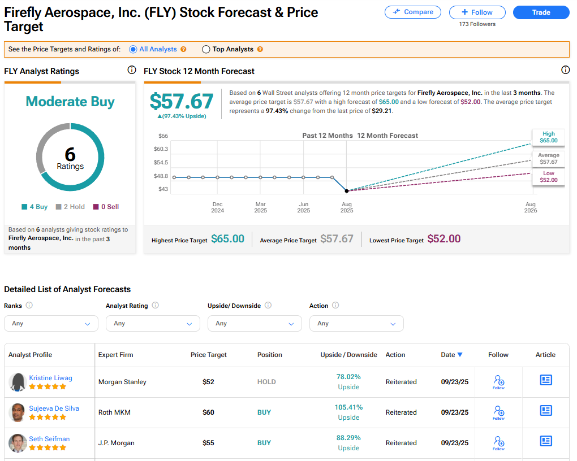Screen dimensions: 577x461
Task: Click the Aug 2025 chart data point
Action: (x=347, y=191)
